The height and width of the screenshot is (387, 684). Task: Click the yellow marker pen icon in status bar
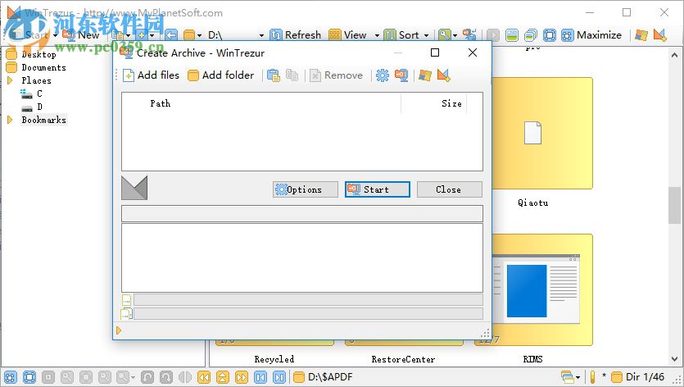tap(592, 377)
